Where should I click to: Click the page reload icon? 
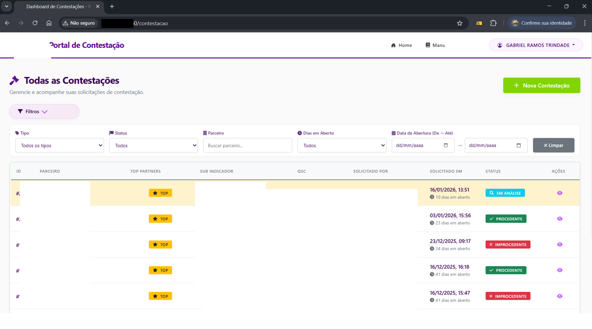[35, 22]
